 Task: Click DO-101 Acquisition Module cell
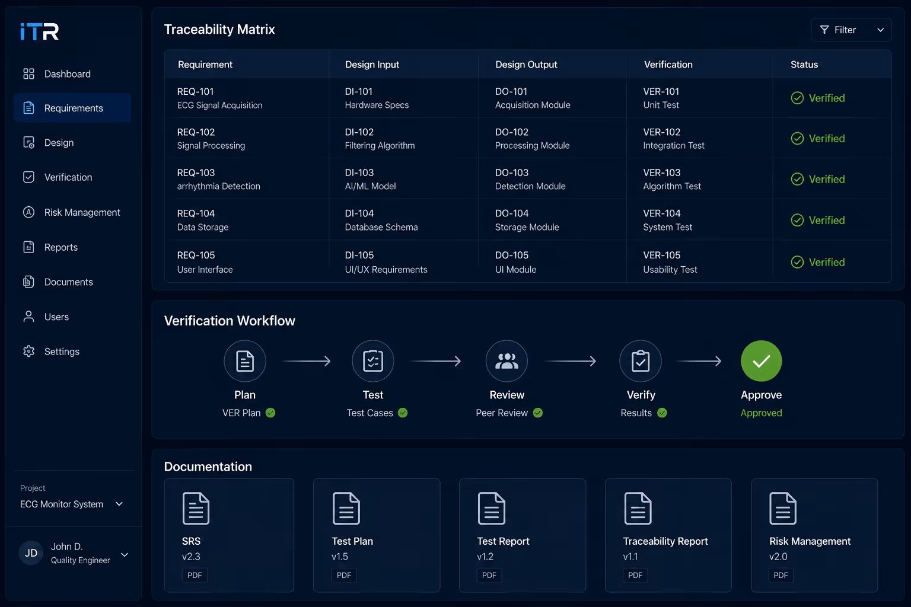552,98
